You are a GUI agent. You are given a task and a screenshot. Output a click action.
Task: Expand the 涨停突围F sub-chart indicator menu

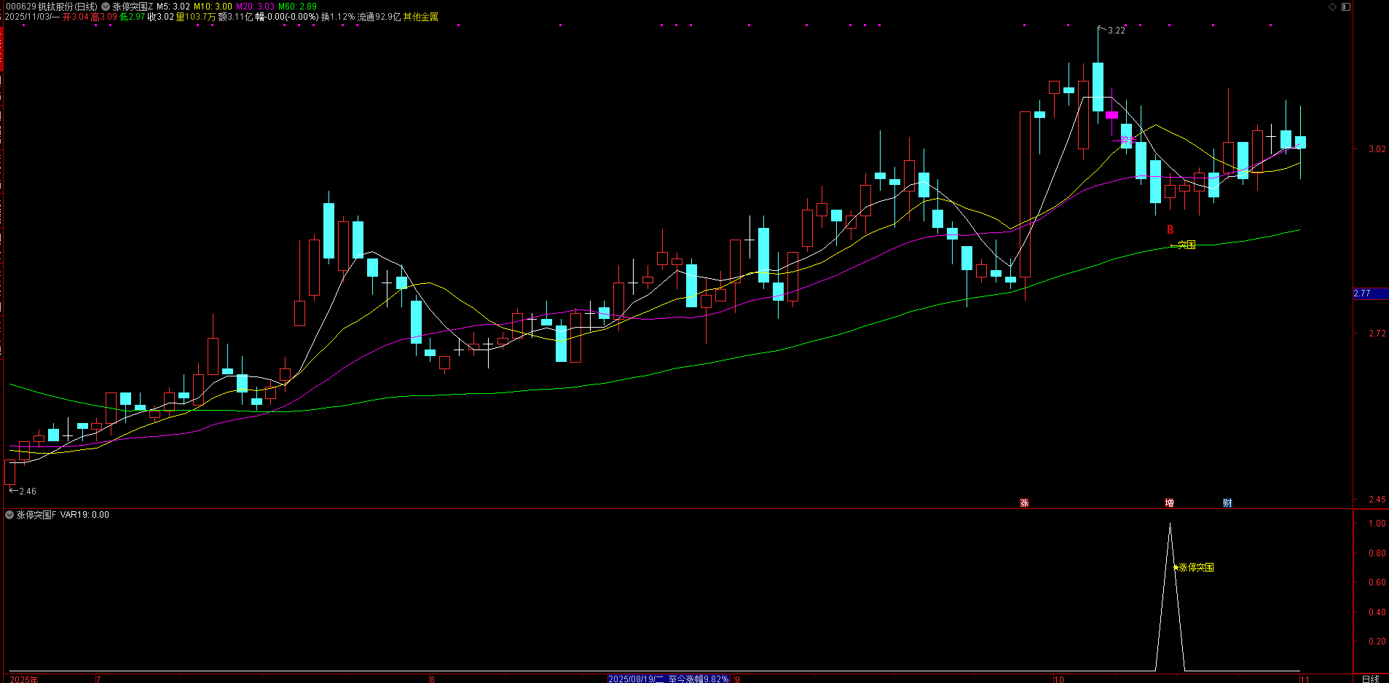(9, 515)
